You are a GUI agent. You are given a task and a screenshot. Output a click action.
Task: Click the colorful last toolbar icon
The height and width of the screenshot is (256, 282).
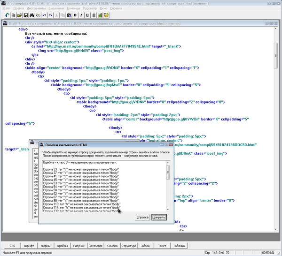(106, 15)
